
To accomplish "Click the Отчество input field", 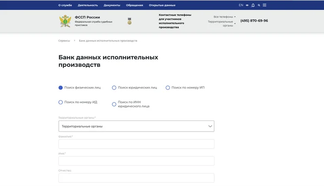I will 137,178.
